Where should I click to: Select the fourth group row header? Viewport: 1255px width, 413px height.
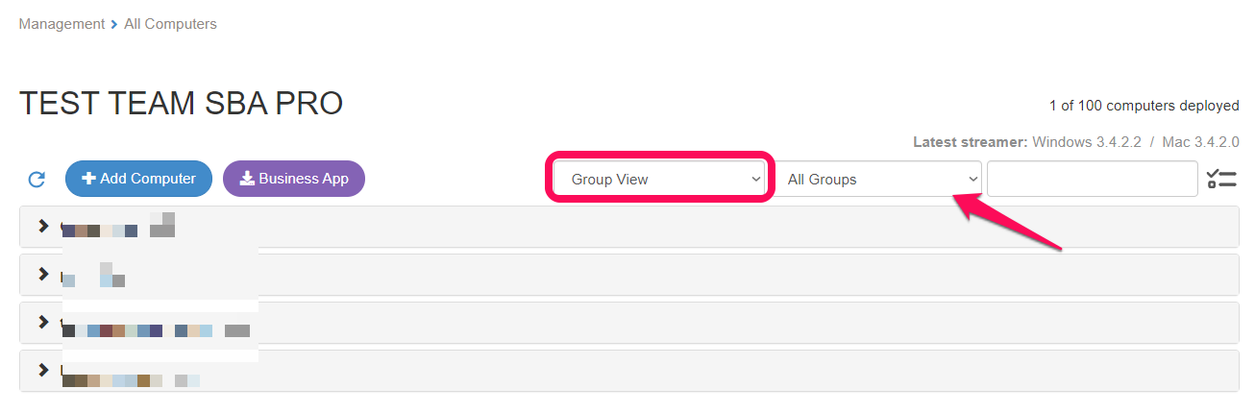(629, 371)
